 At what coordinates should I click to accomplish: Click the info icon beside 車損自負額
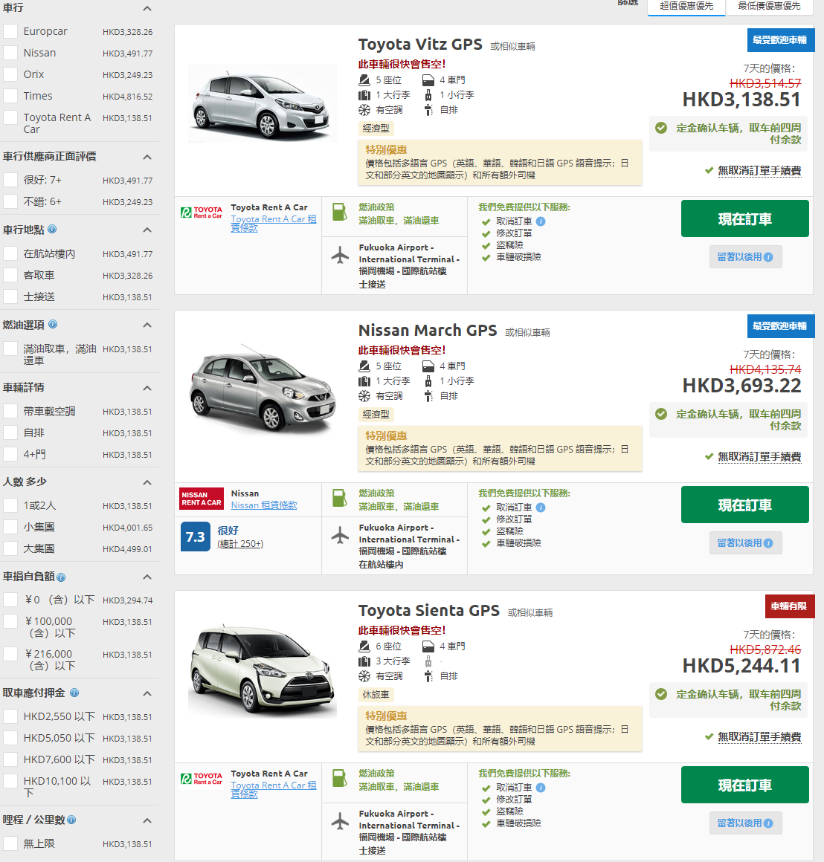(61, 577)
